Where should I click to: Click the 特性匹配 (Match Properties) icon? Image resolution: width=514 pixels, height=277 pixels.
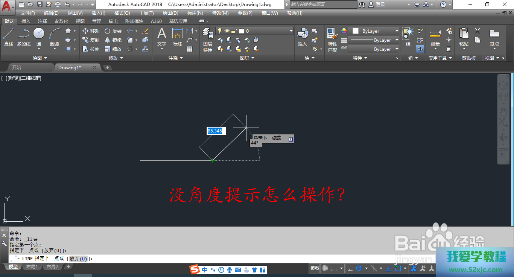tap(332, 40)
